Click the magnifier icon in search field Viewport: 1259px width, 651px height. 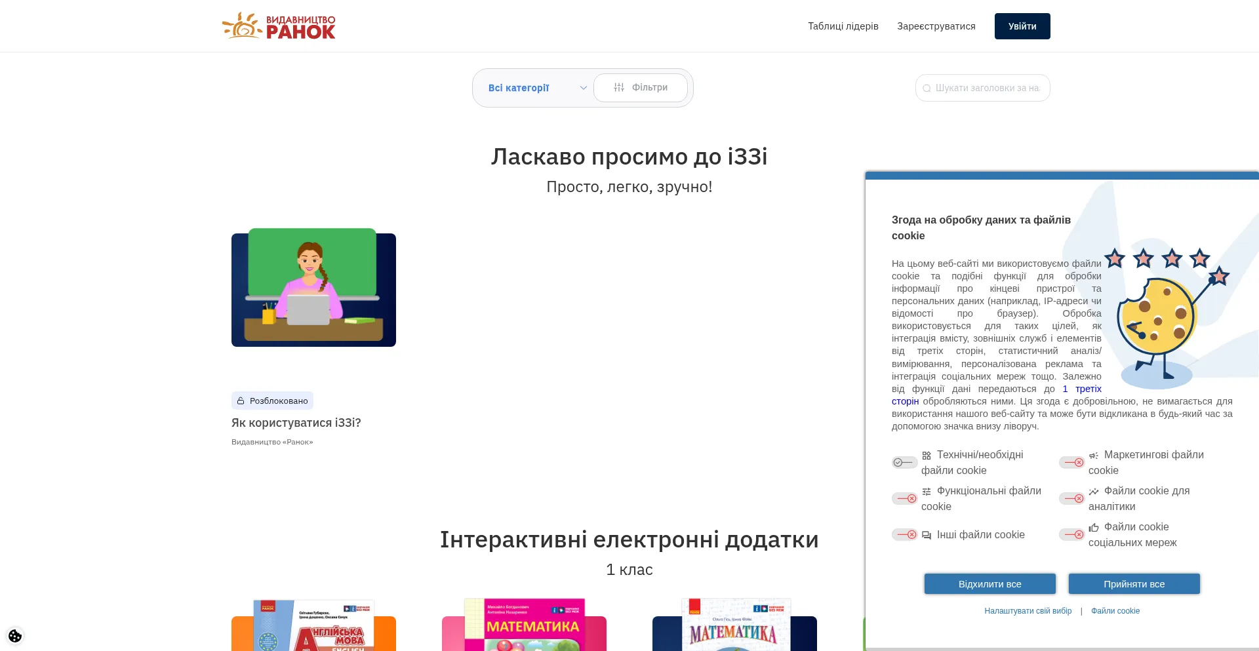[927, 89]
